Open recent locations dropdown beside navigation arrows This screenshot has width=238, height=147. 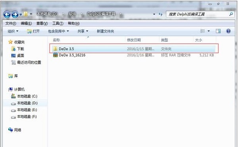click(x=21, y=15)
